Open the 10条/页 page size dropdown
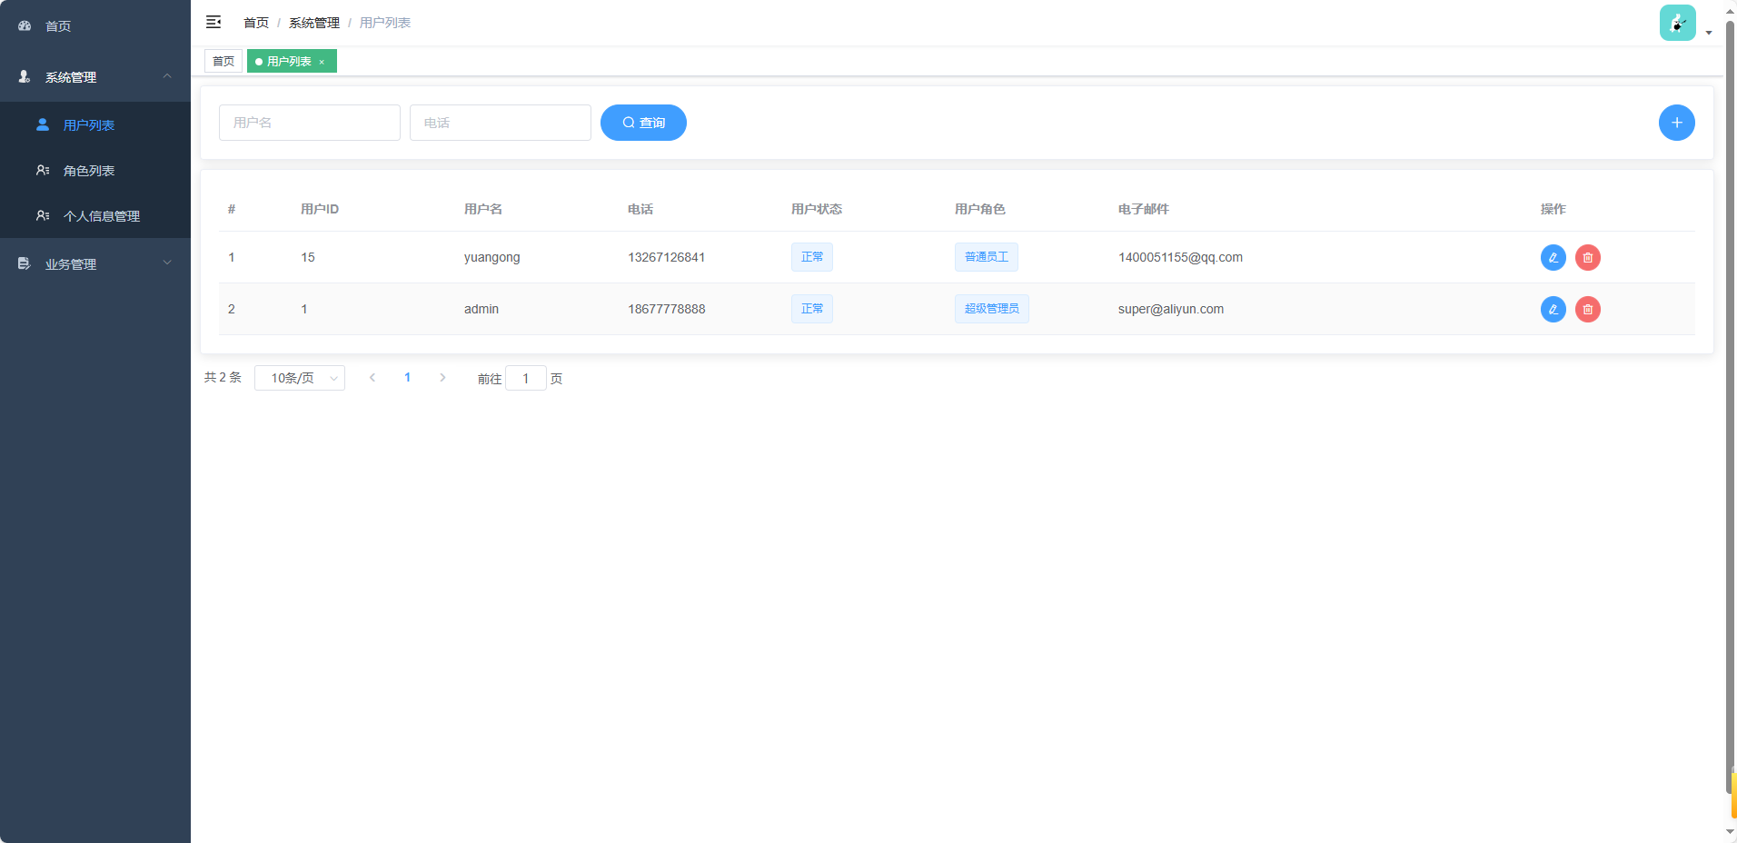1737x843 pixels. click(x=300, y=378)
